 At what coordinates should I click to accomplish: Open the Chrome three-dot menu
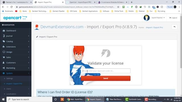pyautogui.click(x=179, y=7)
